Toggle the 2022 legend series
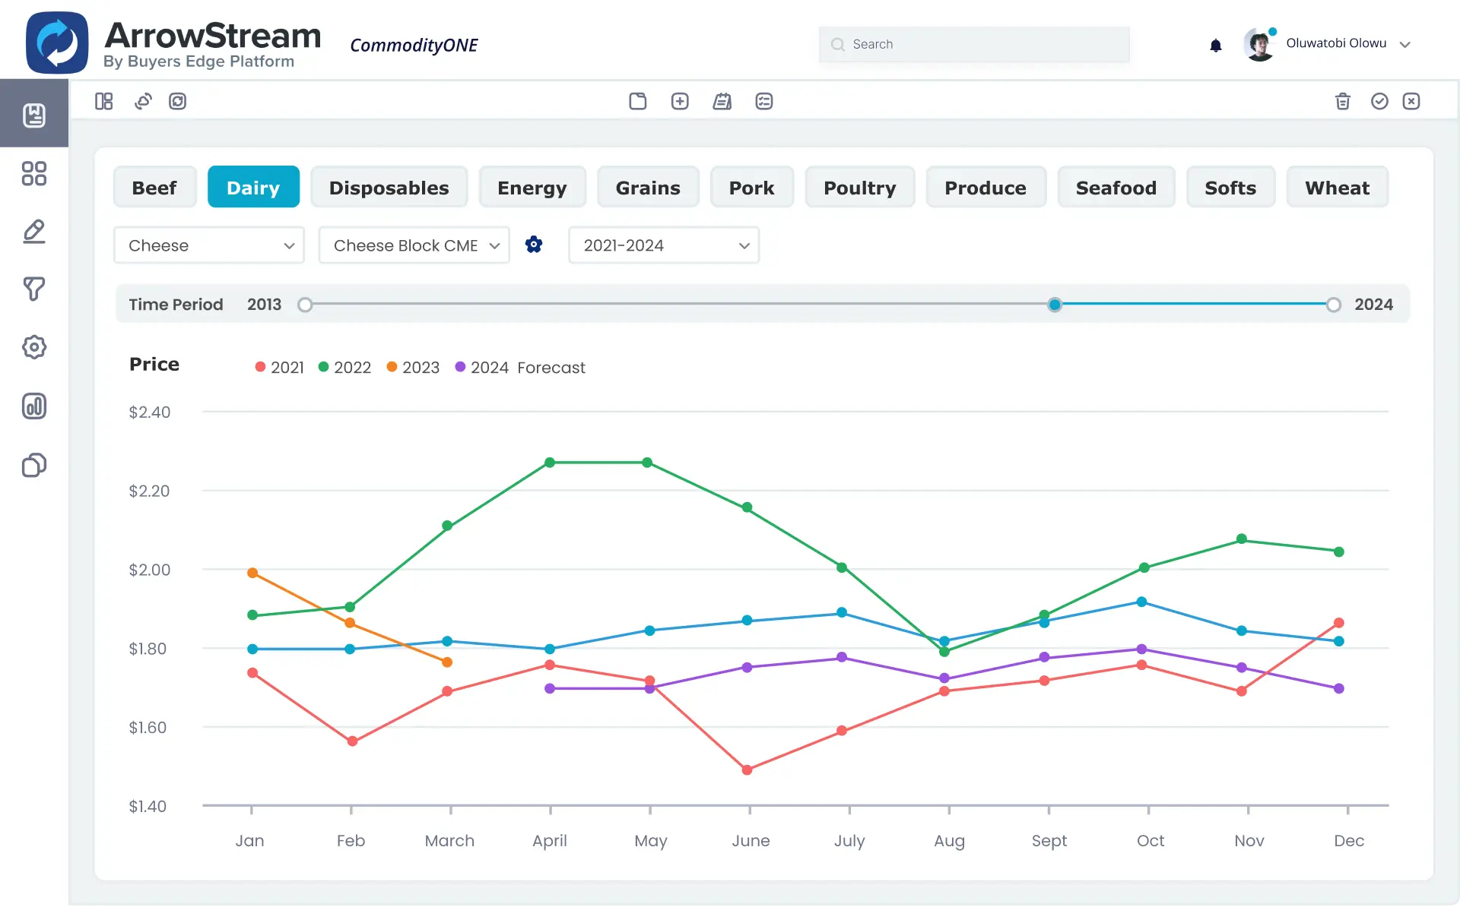This screenshot has width=1460, height=907. (344, 368)
